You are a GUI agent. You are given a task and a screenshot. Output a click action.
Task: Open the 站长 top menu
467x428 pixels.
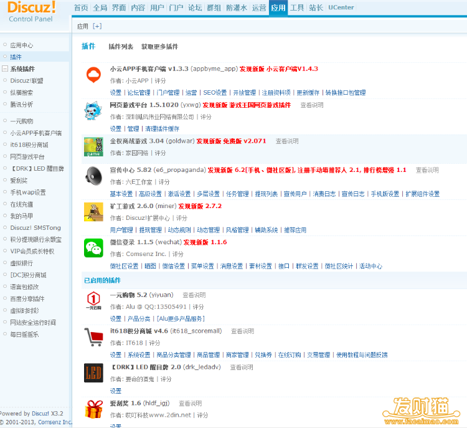pyautogui.click(x=316, y=7)
